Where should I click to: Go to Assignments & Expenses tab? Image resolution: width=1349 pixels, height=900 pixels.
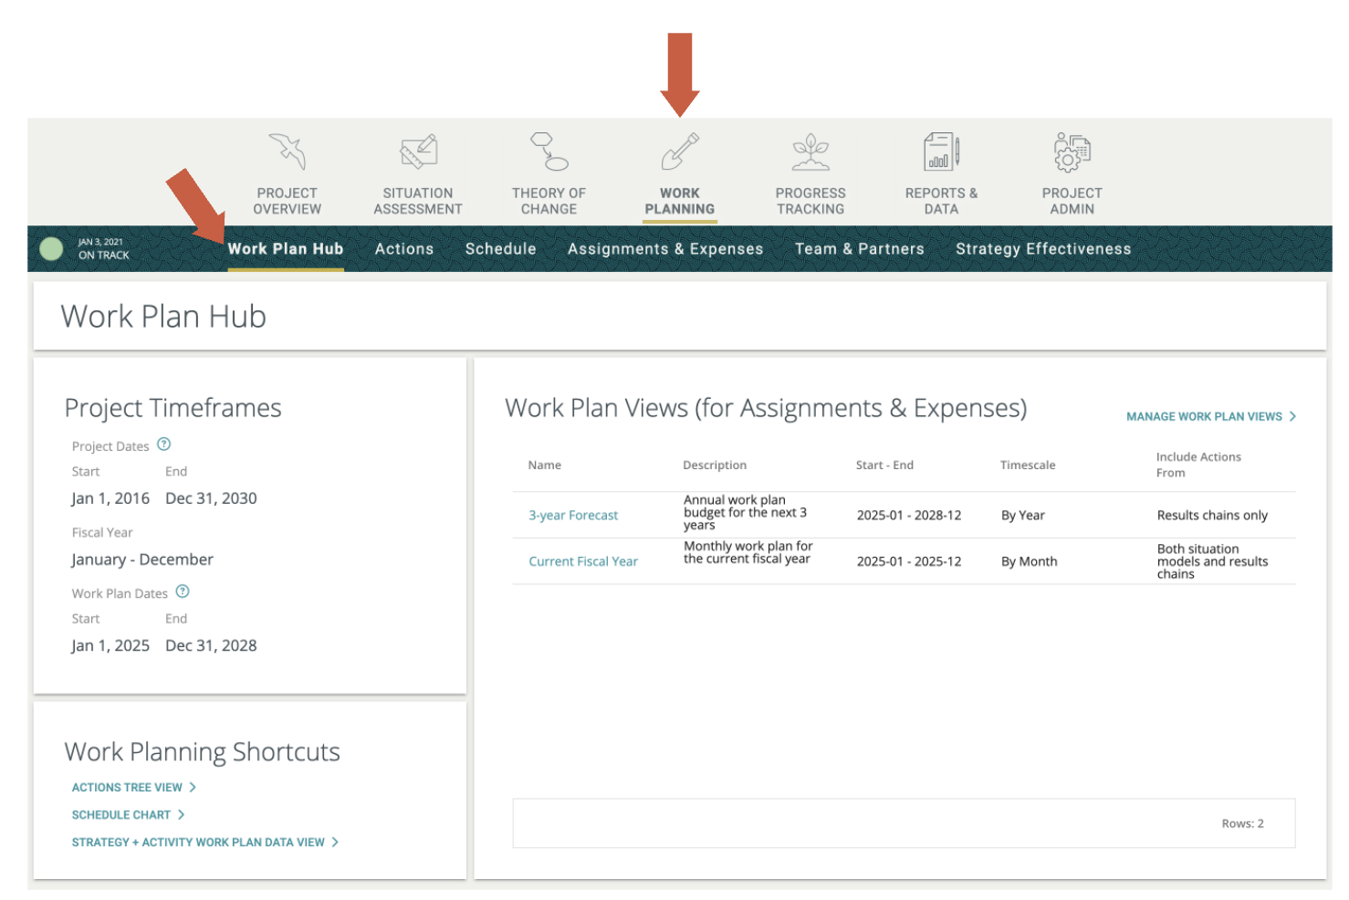tap(664, 249)
